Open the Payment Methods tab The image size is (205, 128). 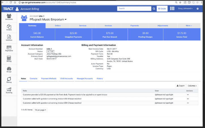tap(49, 79)
